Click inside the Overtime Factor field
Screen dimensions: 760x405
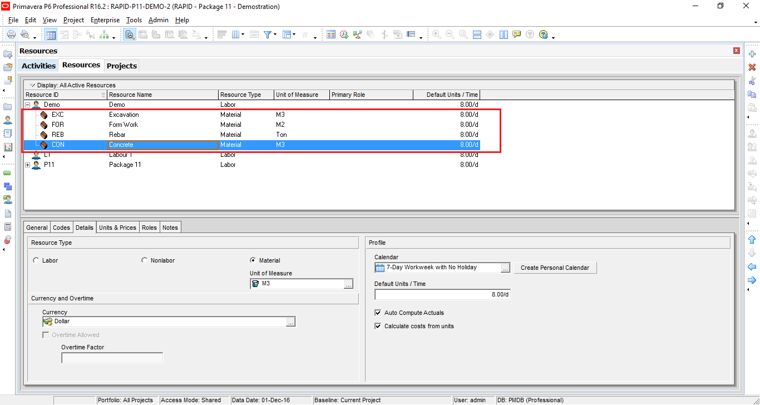111,357
